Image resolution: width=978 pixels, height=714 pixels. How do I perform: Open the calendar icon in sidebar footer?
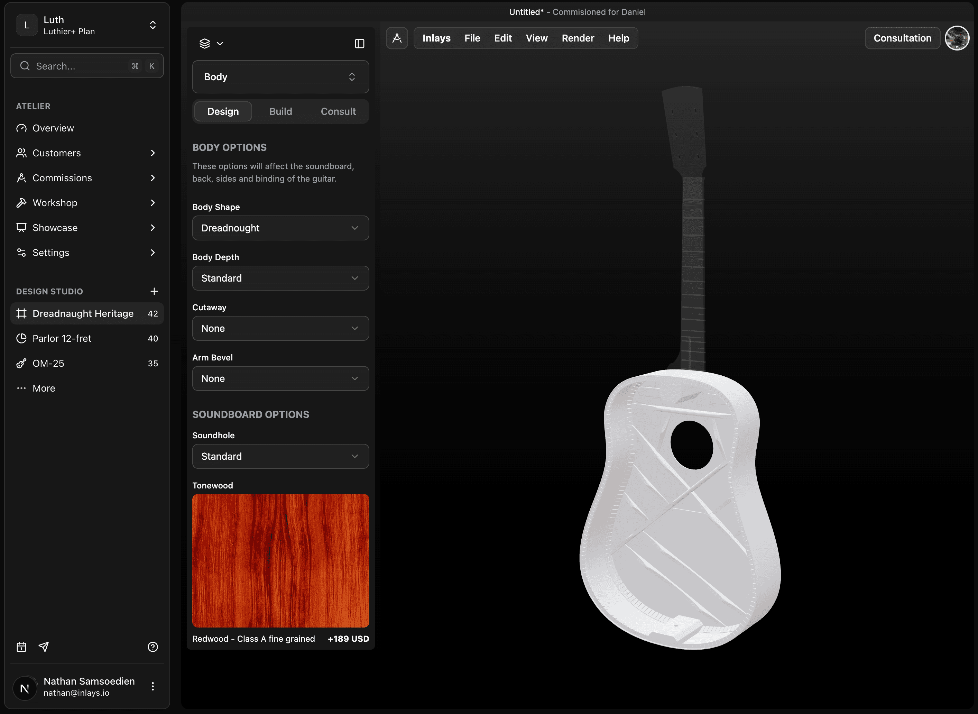pyautogui.click(x=21, y=647)
